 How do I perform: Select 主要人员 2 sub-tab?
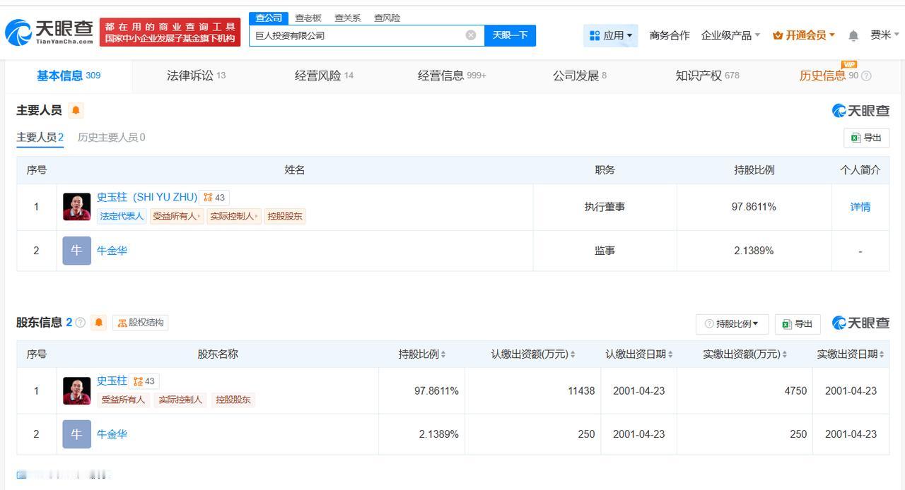(x=40, y=138)
